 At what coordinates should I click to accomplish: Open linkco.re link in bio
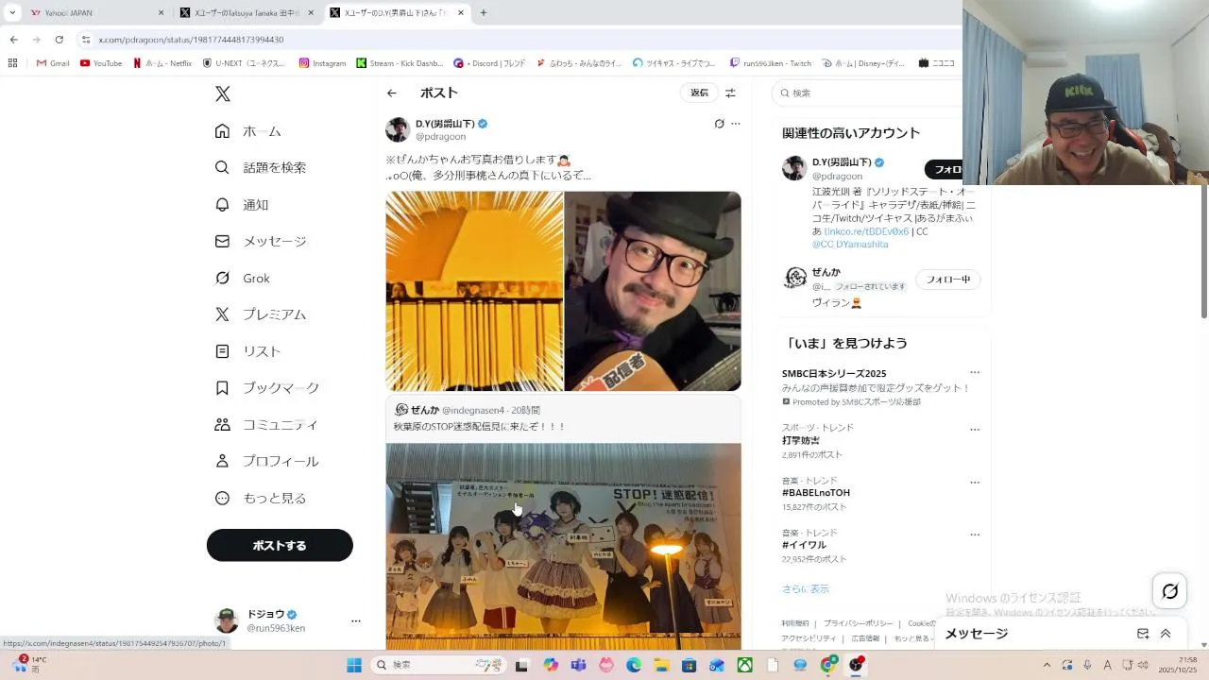(866, 231)
